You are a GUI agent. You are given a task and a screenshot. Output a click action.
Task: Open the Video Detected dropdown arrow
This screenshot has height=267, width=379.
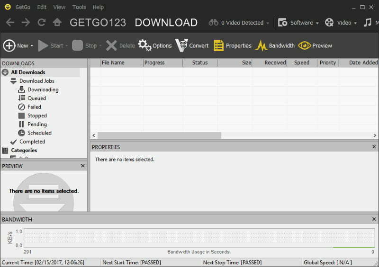[x=268, y=23]
